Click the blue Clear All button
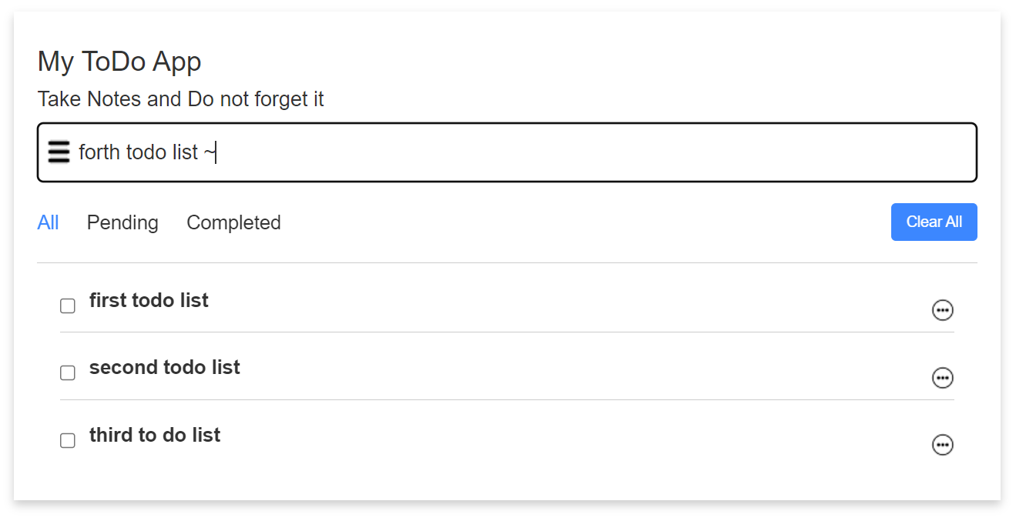Image resolution: width=1026 pixels, height=521 pixels. tap(934, 222)
